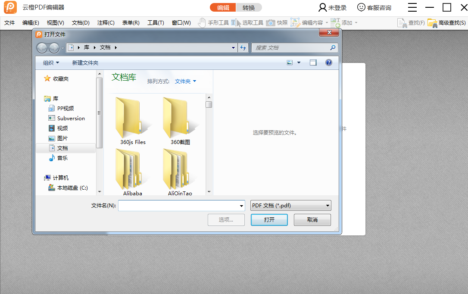468x294 pixels.
Task: Expand the 排列方式 文件夹 dropdown
Action: pyautogui.click(x=185, y=81)
